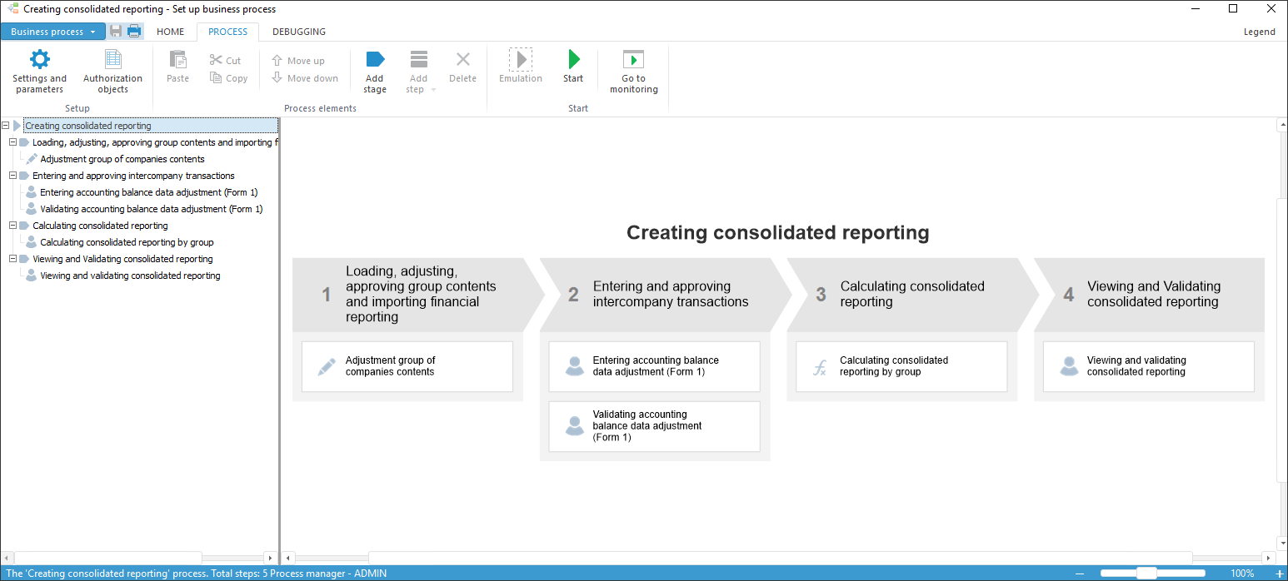Click the Delete X icon

coord(462,60)
